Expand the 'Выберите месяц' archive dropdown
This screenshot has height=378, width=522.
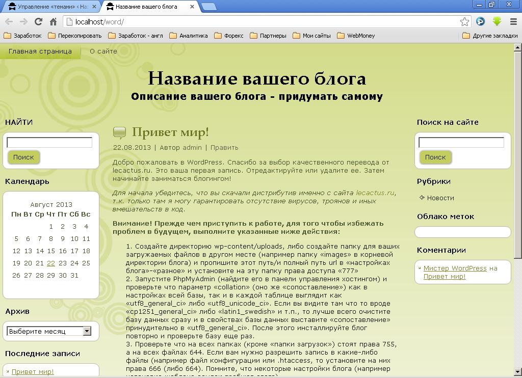(49, 331)
